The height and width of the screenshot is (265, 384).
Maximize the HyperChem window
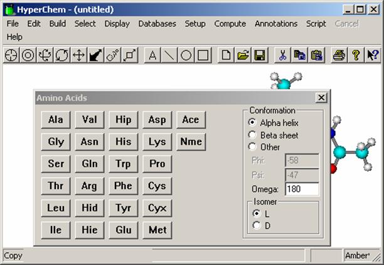[360, 9]
